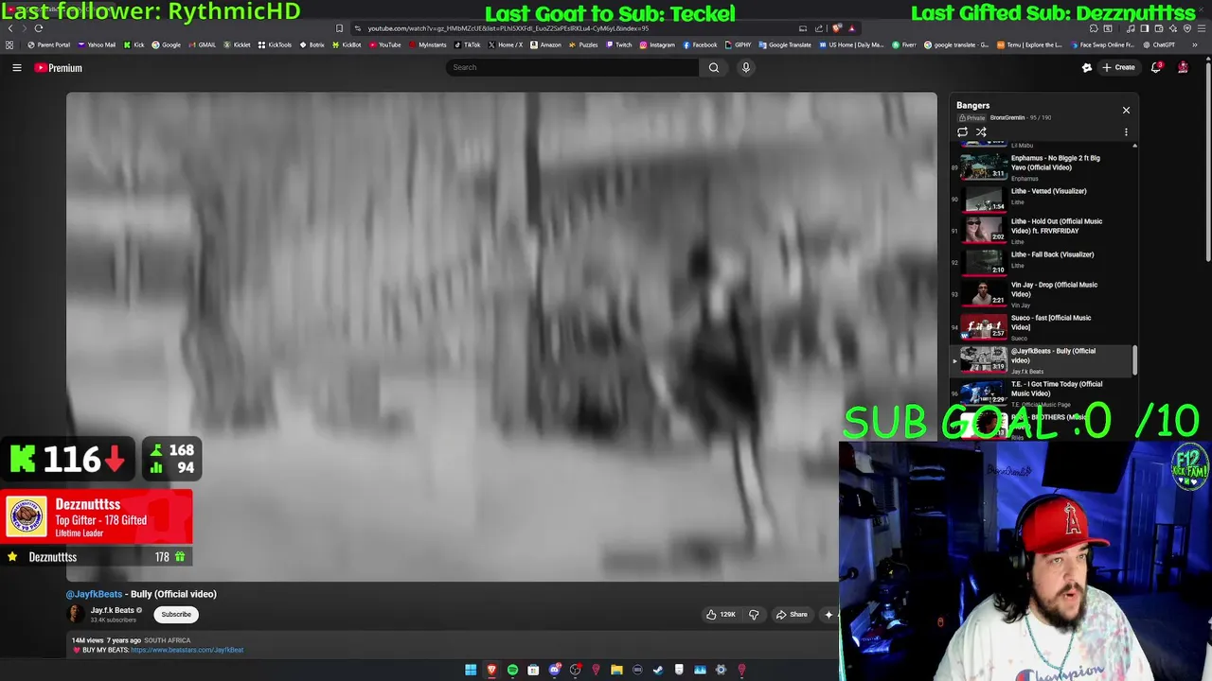Click the main video player

click(502, 336)
